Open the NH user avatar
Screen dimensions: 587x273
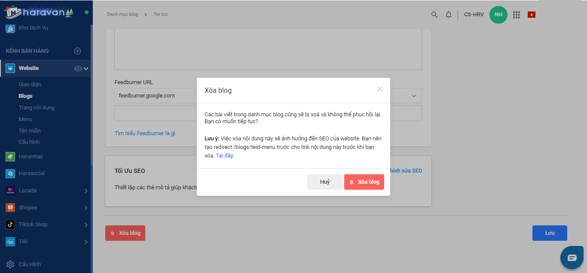498,15
